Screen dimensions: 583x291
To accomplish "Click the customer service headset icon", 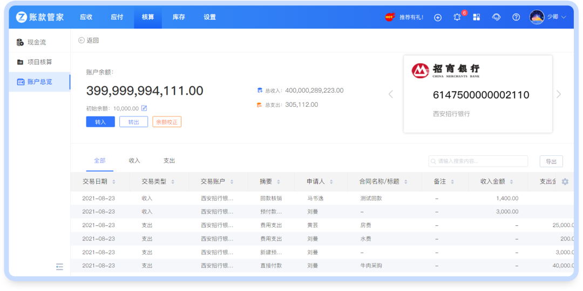I will click(496, 17).
